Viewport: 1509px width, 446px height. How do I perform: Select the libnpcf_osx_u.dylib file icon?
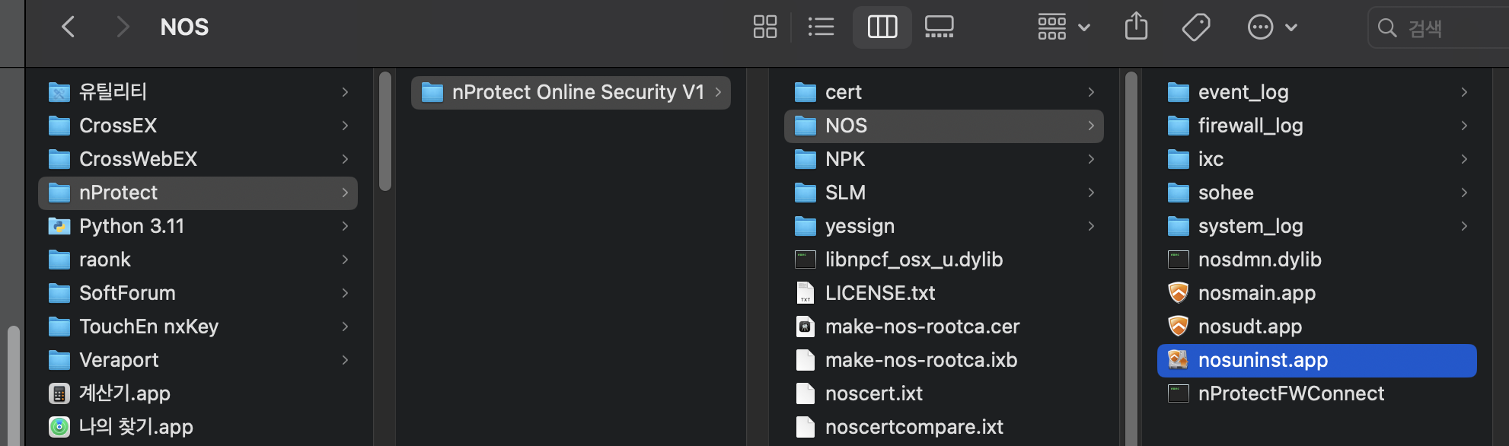[806, 260]
